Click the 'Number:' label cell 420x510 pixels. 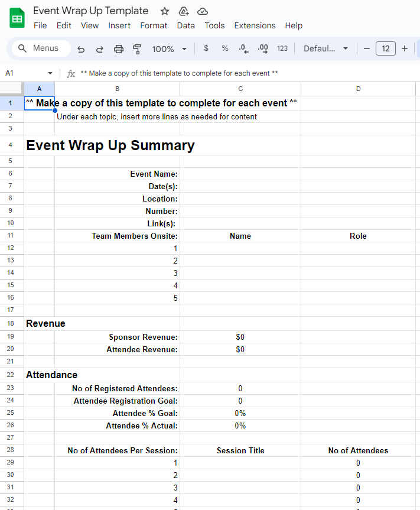pos(118,211)
